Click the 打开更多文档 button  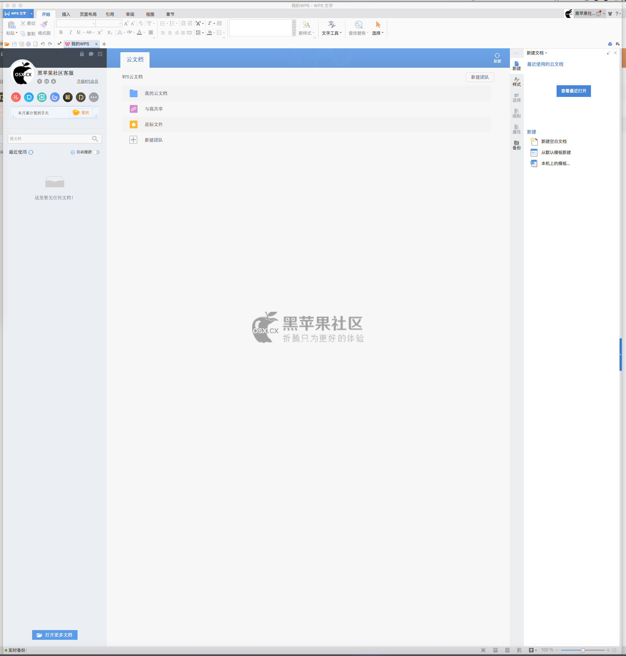tap(55, 635)
